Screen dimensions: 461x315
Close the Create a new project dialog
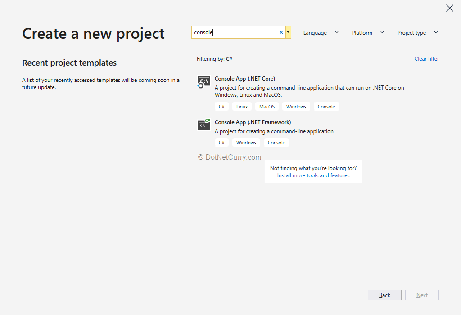click(449, 9)
